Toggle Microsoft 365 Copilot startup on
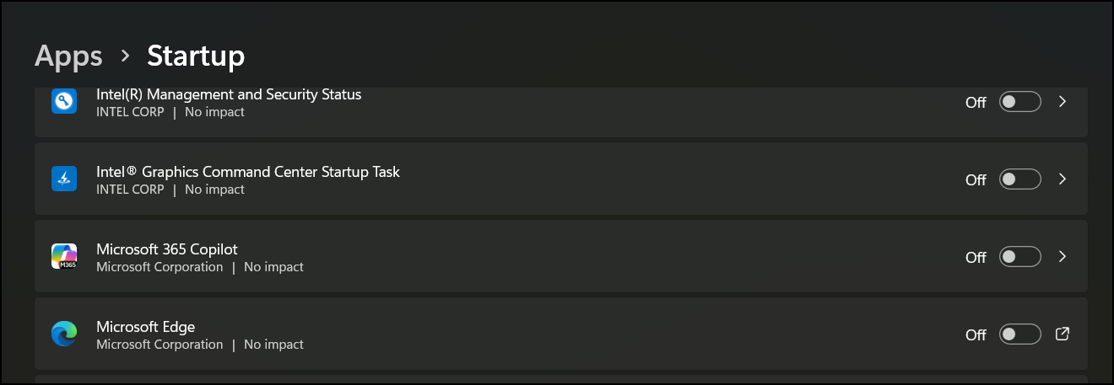Image resolution: width=1114 pixels, height=385 pixels. [1019, 257]
